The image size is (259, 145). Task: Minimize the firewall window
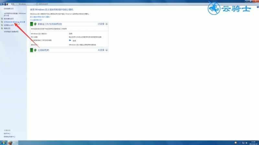point(247,1)
